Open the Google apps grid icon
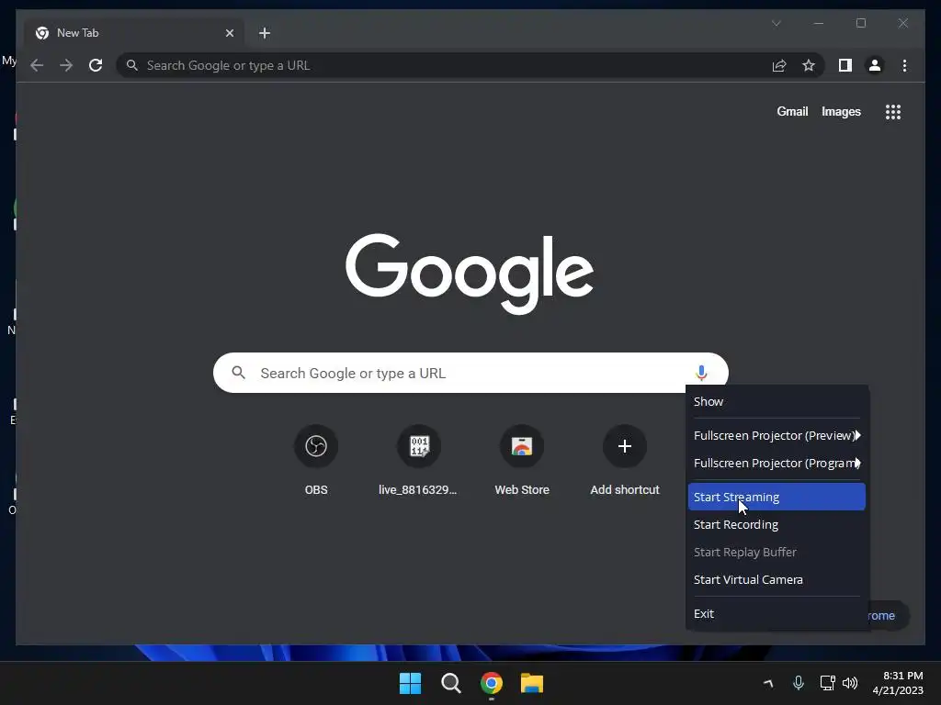This screenshot has height=705, width=941. coord(893,111)
